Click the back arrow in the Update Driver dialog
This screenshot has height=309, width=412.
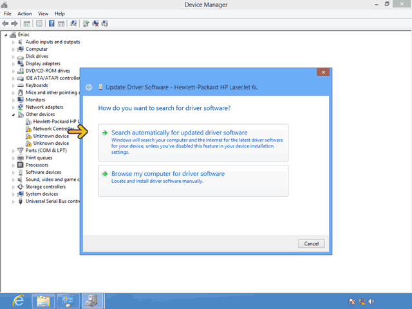point(89,88)
